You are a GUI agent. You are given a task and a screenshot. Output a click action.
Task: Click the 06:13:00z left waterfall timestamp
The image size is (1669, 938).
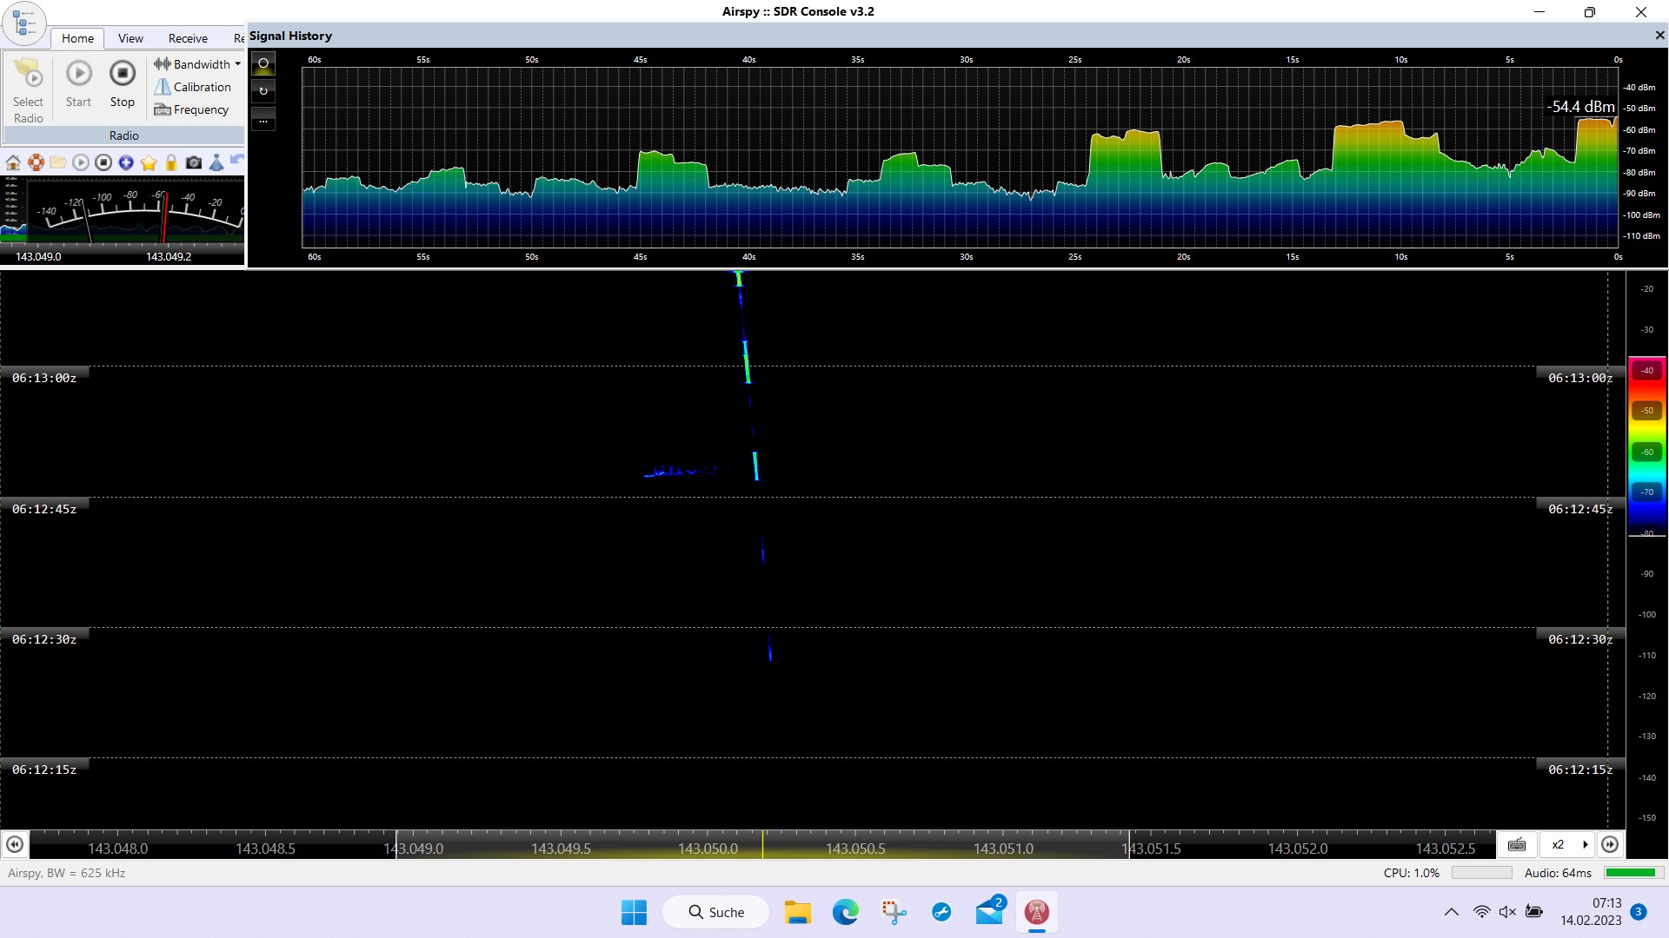[x=44, y=378]
